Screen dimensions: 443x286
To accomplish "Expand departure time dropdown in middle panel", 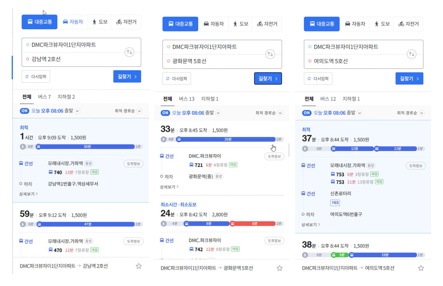I will point(218,113).
